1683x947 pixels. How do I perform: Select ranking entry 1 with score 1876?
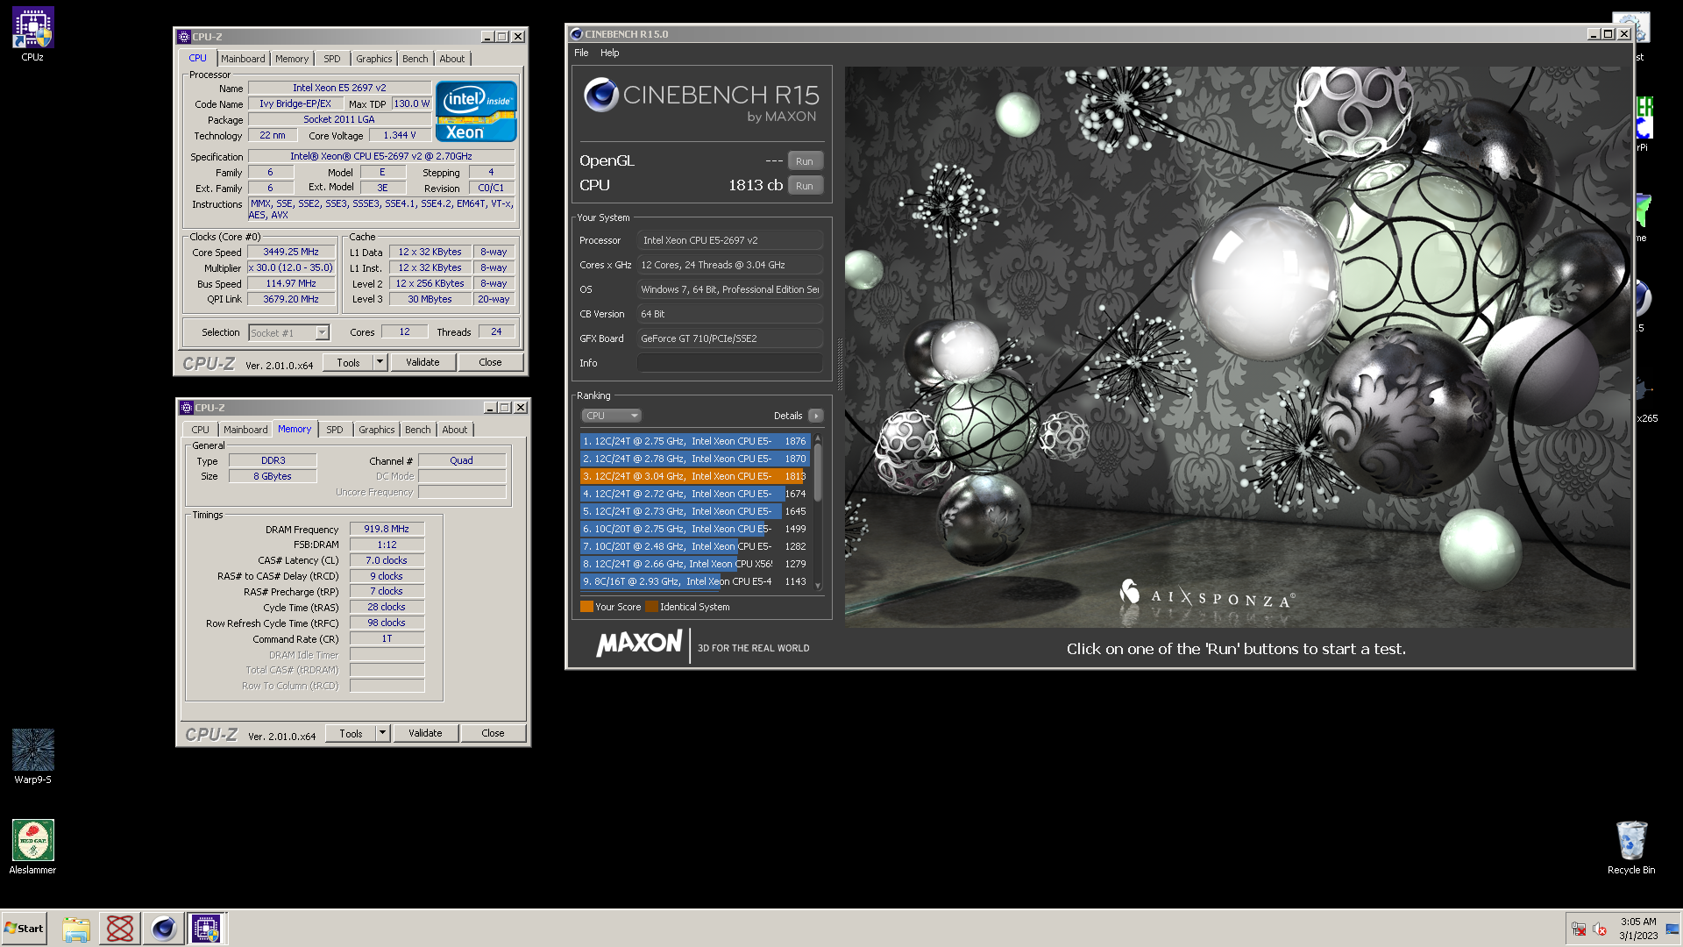click(694, 441)
